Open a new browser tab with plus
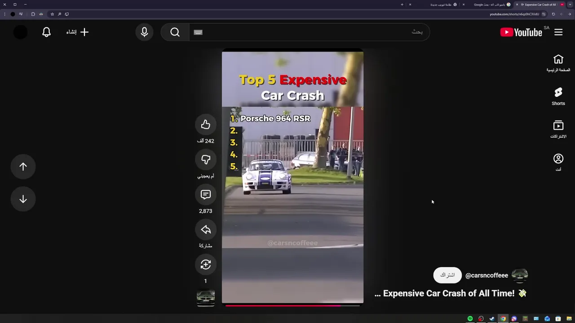This screenshot has width=575, height=323. pyautogui.click(x=402, y=4)
